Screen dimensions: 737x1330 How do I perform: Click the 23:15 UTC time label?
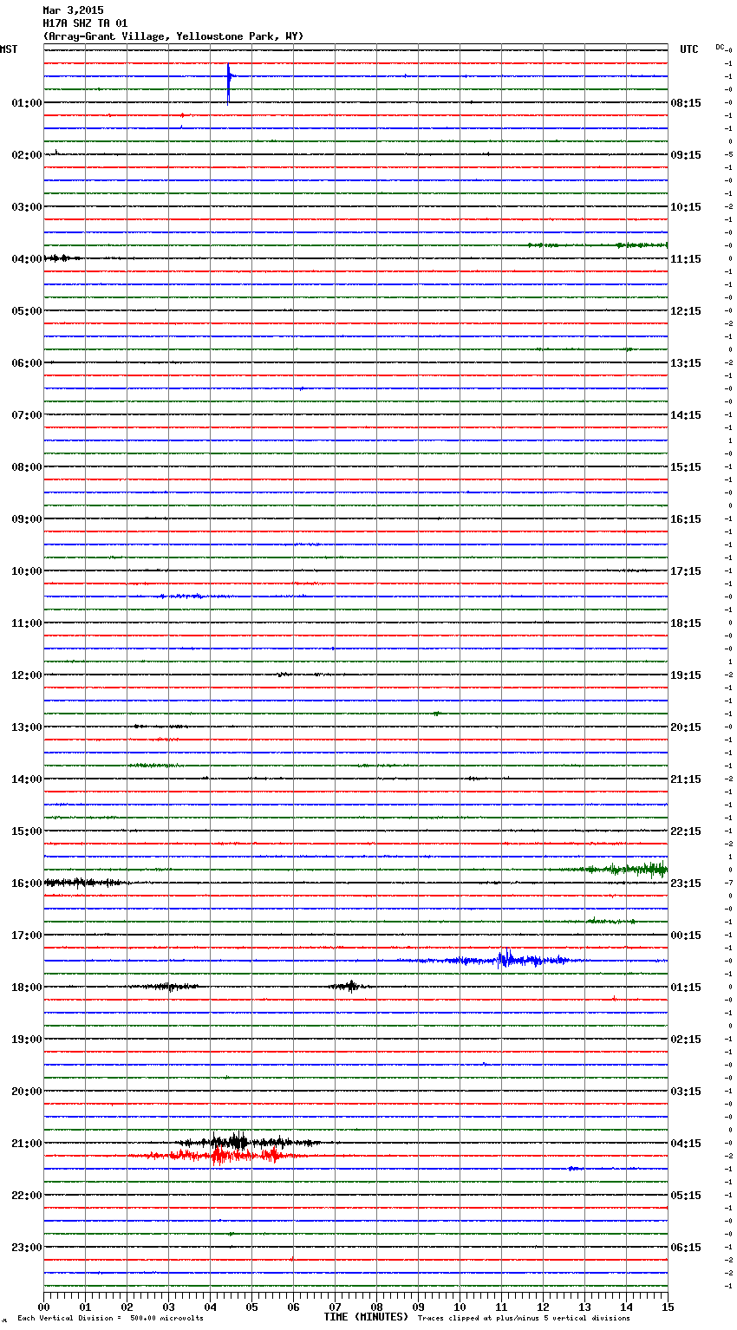[686, 883]
